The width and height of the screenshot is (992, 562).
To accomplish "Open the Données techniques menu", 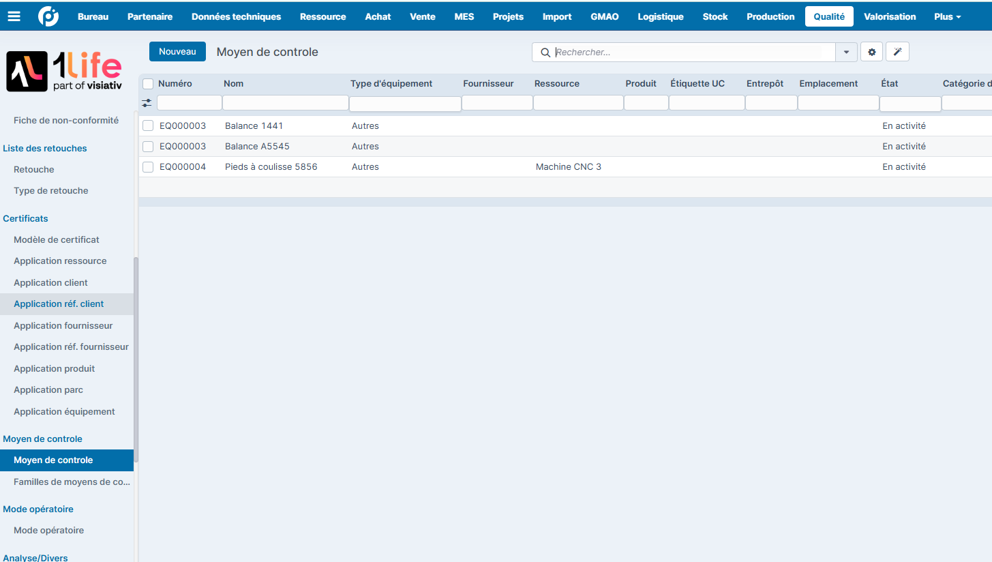I will click(x=236, y=16).
